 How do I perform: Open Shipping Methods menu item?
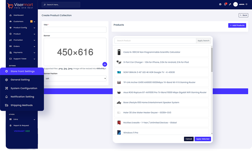point(22,105)
